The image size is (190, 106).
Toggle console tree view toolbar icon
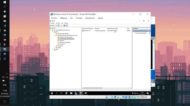[58, 26]
